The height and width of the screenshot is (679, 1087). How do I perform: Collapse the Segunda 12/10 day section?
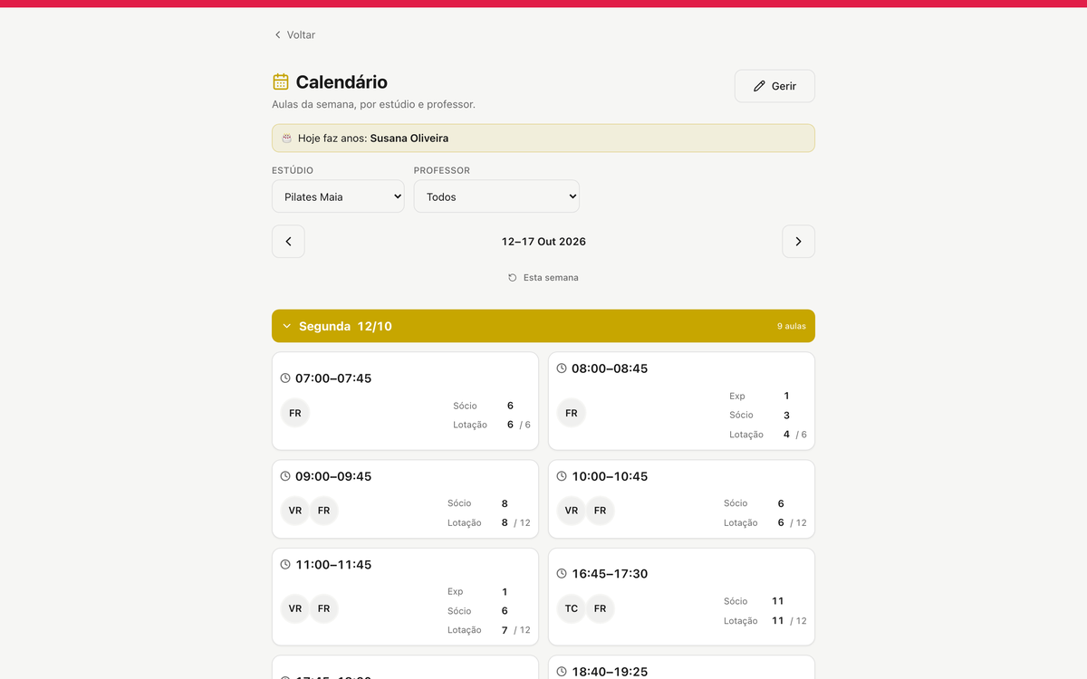(x=543, y=326)
